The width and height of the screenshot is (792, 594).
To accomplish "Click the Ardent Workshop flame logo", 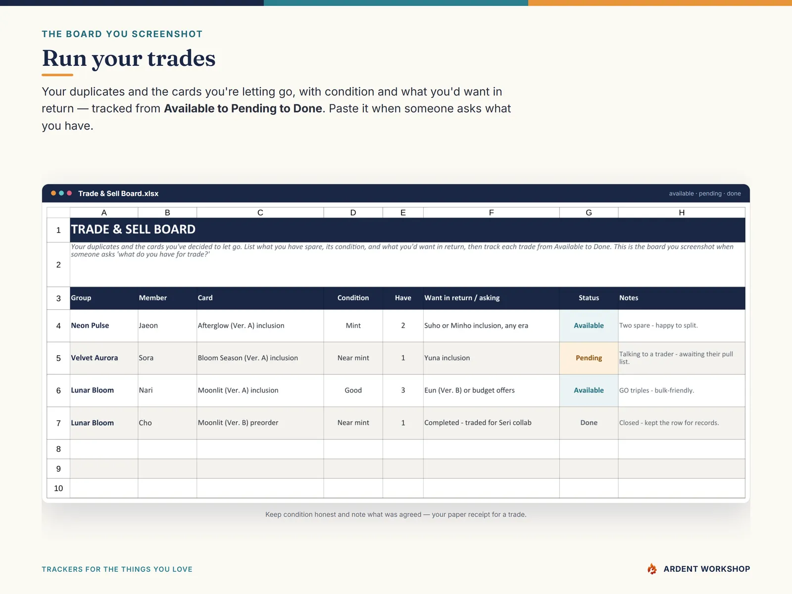I will pyautogui.click(x=652, y=569).
